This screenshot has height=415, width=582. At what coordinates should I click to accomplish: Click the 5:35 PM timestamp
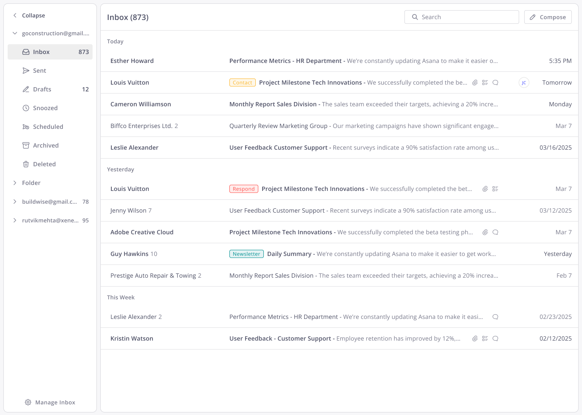(x=560, y=61)
